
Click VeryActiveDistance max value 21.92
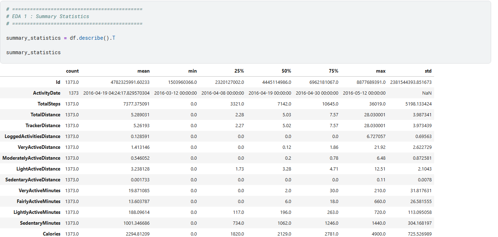coord(380,147)
